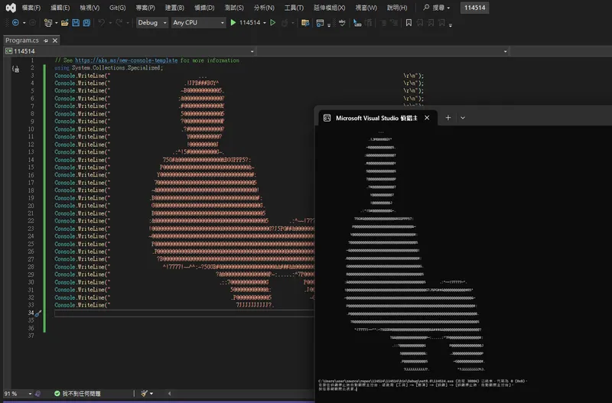Click the screwdriver quick action icon on line 34

click(x=37, y=313)
